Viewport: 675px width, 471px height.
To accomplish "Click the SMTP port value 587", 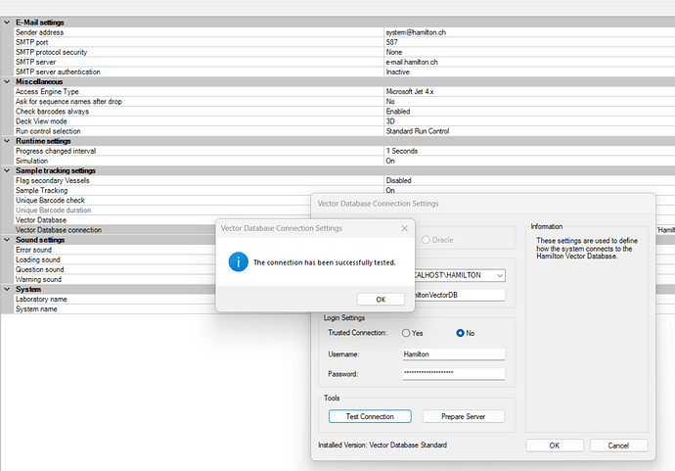I will coord(391,42).
